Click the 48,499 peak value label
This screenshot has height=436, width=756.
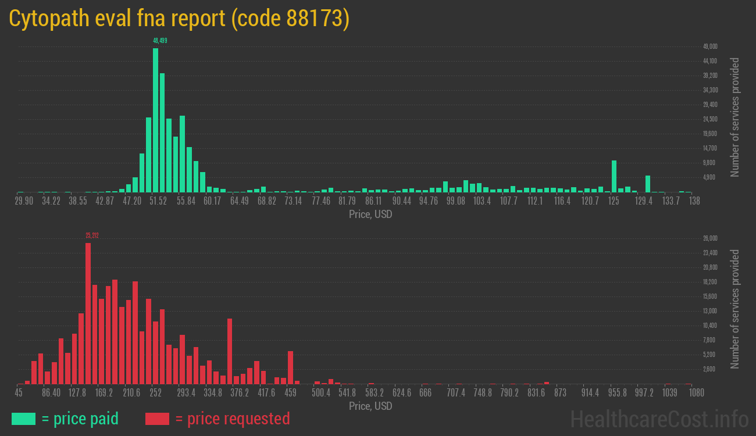[x=160, y=41]
